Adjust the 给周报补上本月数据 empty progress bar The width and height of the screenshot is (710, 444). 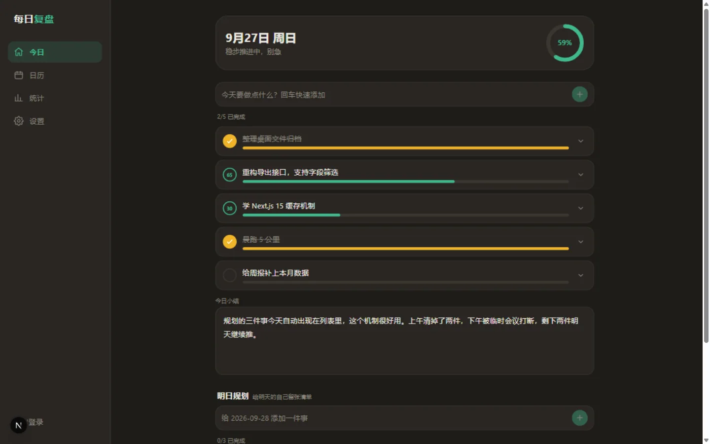pyautogui.click(x=405, y=282)
